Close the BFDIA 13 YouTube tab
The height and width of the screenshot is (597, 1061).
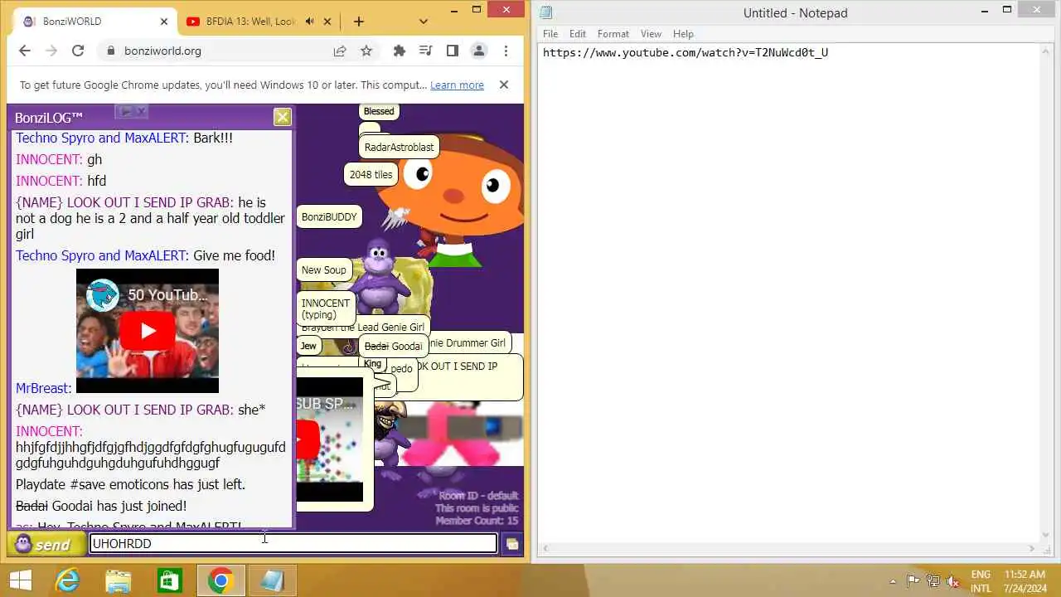tap(327, 22)
